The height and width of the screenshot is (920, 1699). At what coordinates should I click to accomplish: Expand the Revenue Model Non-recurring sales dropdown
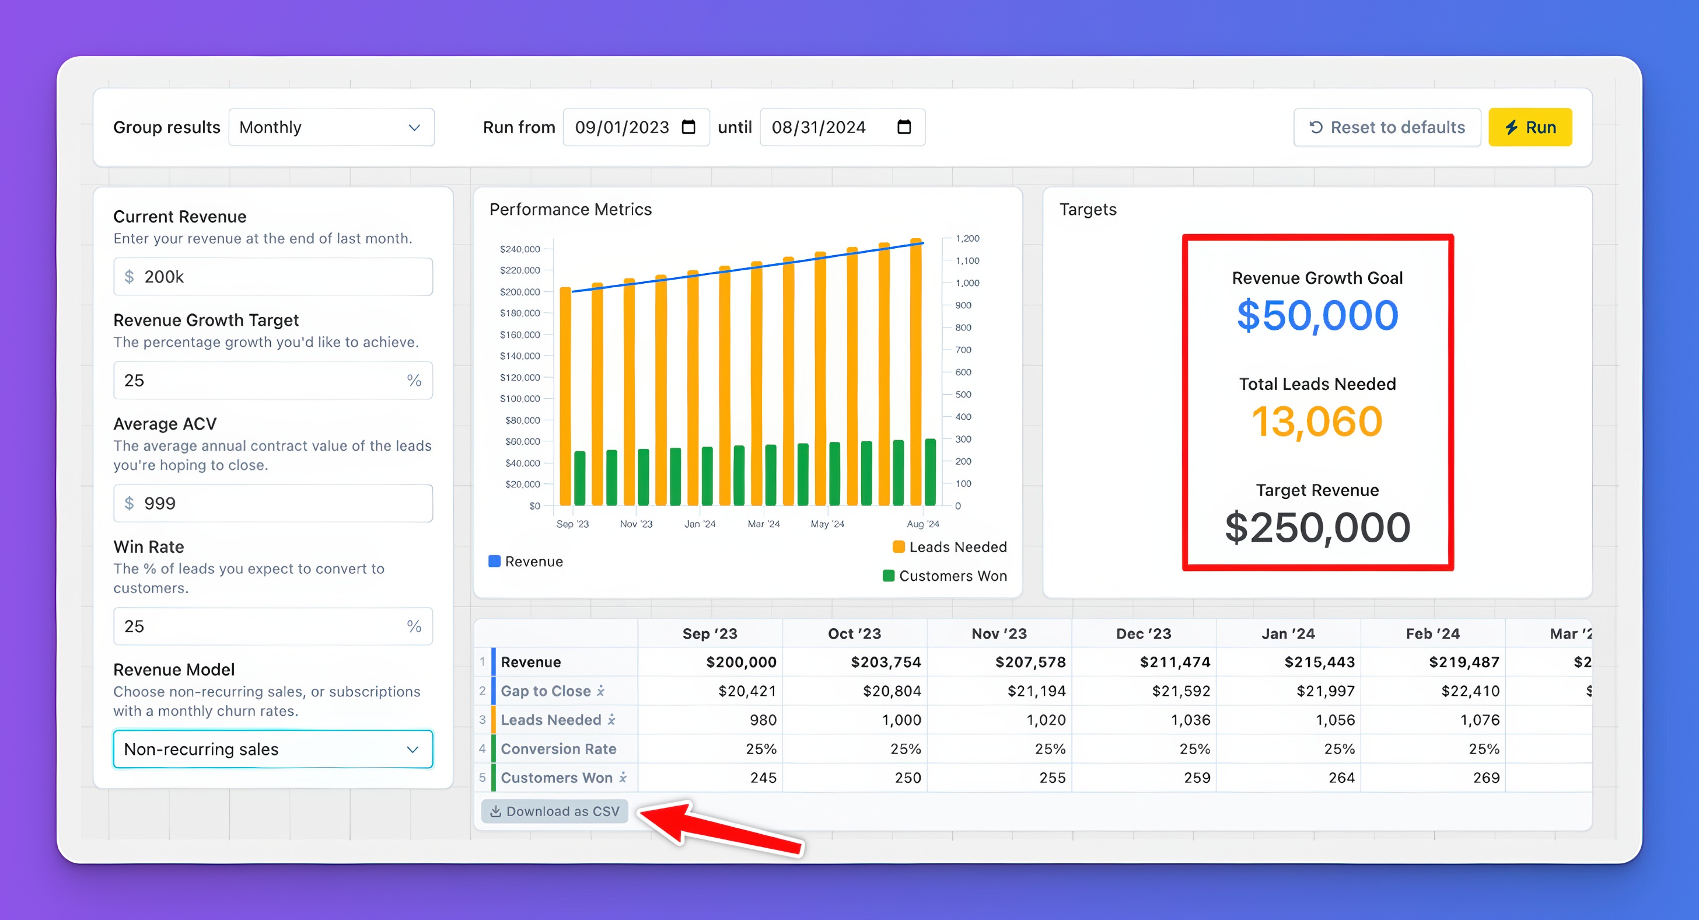coord(273,749)
